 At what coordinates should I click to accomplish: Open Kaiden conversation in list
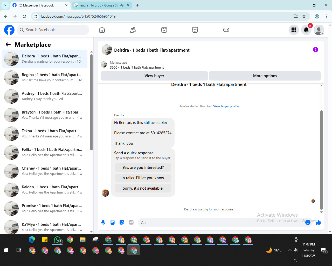click(45, 190)
